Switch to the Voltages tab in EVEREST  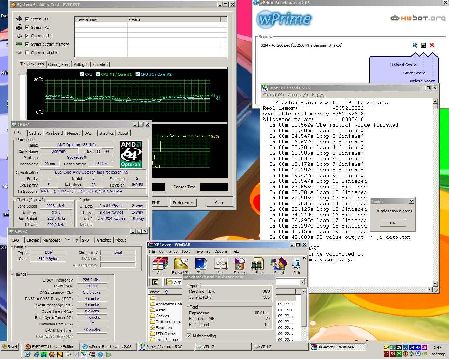(81, 65)
